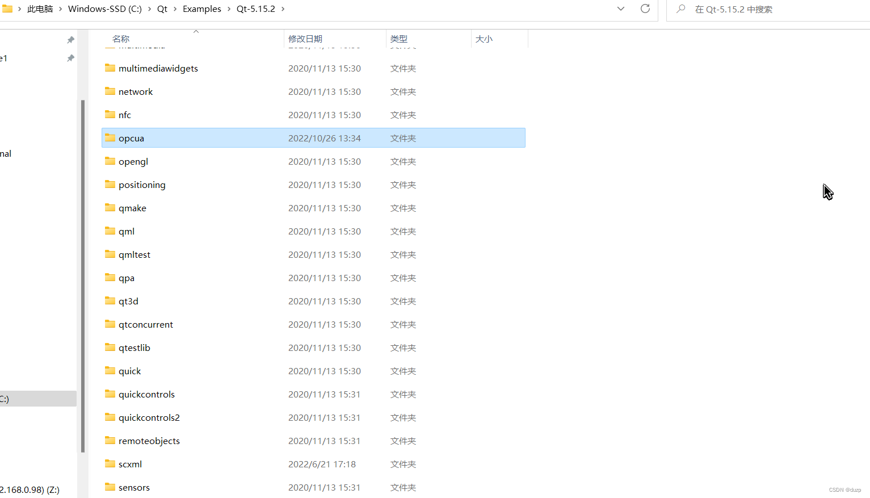Select the (Z:) network drive entry
This screenshot has height=498, width=870.
[x=30, y=489]
